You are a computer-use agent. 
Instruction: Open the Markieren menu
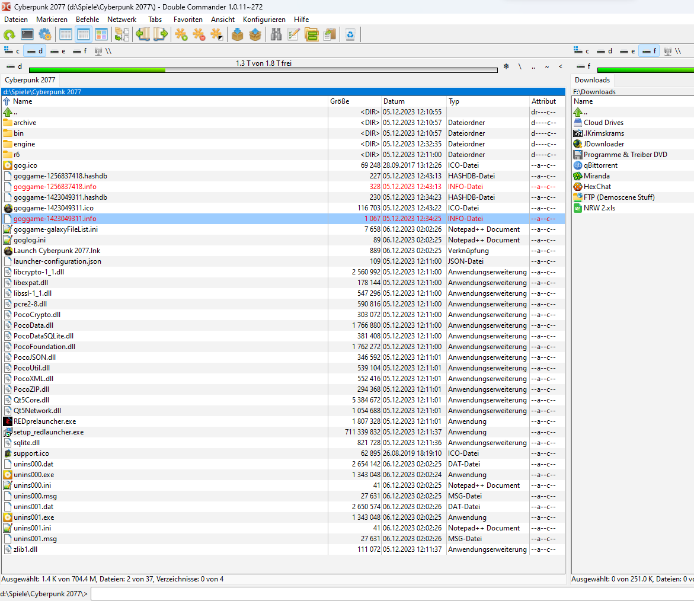click(x=52, y=20)
